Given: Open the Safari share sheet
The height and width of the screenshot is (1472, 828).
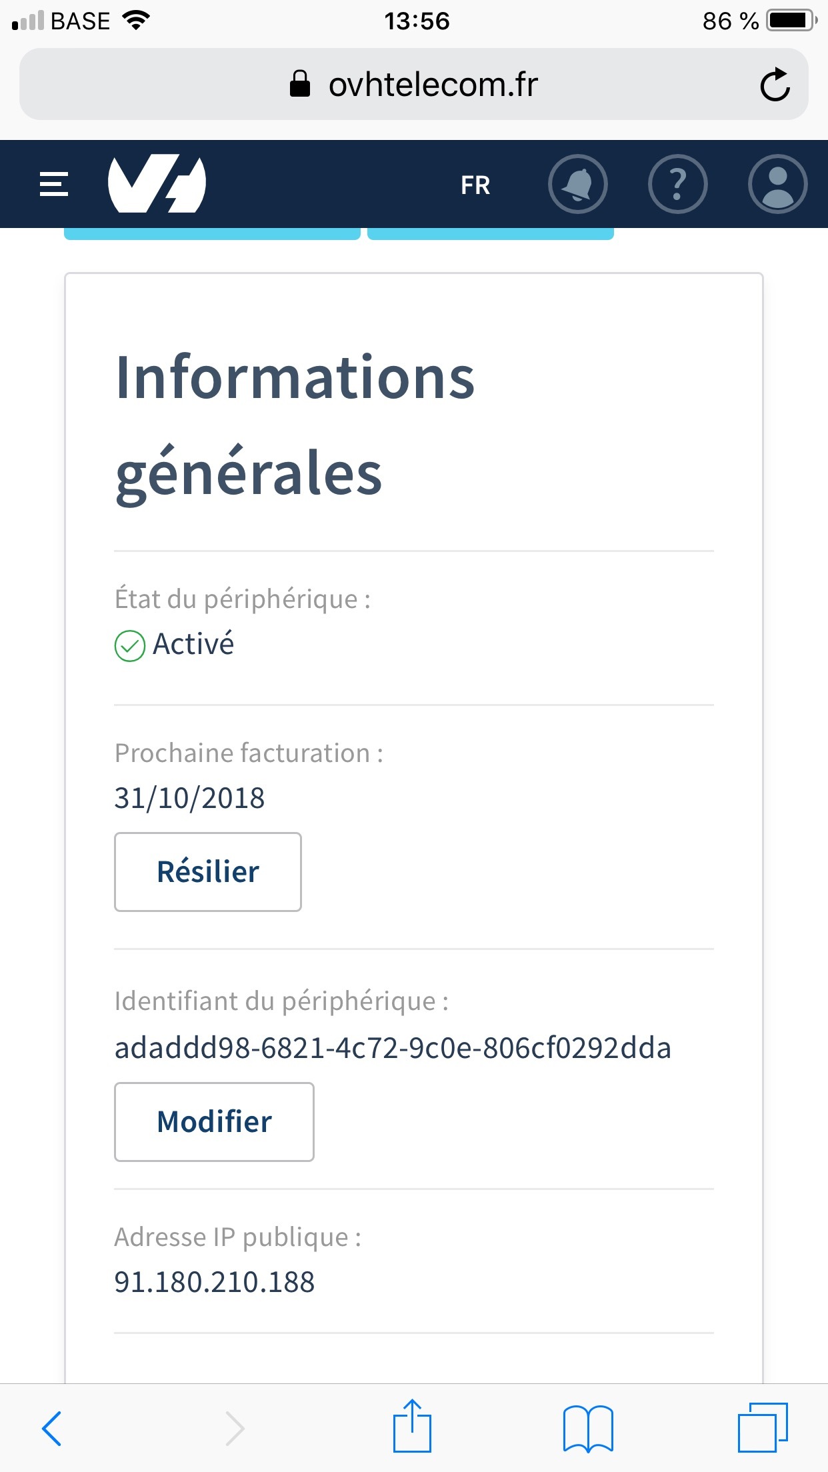Looking at the screenshot, I should (x=412, y=1427).
